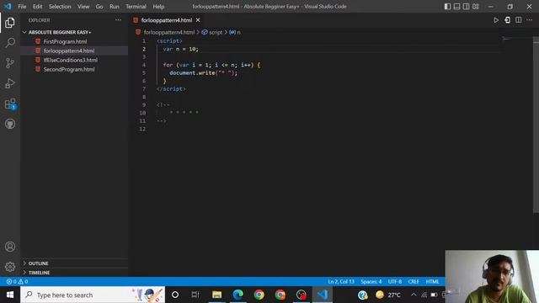Open the Explorer view in activity bar

click(10, 23)
